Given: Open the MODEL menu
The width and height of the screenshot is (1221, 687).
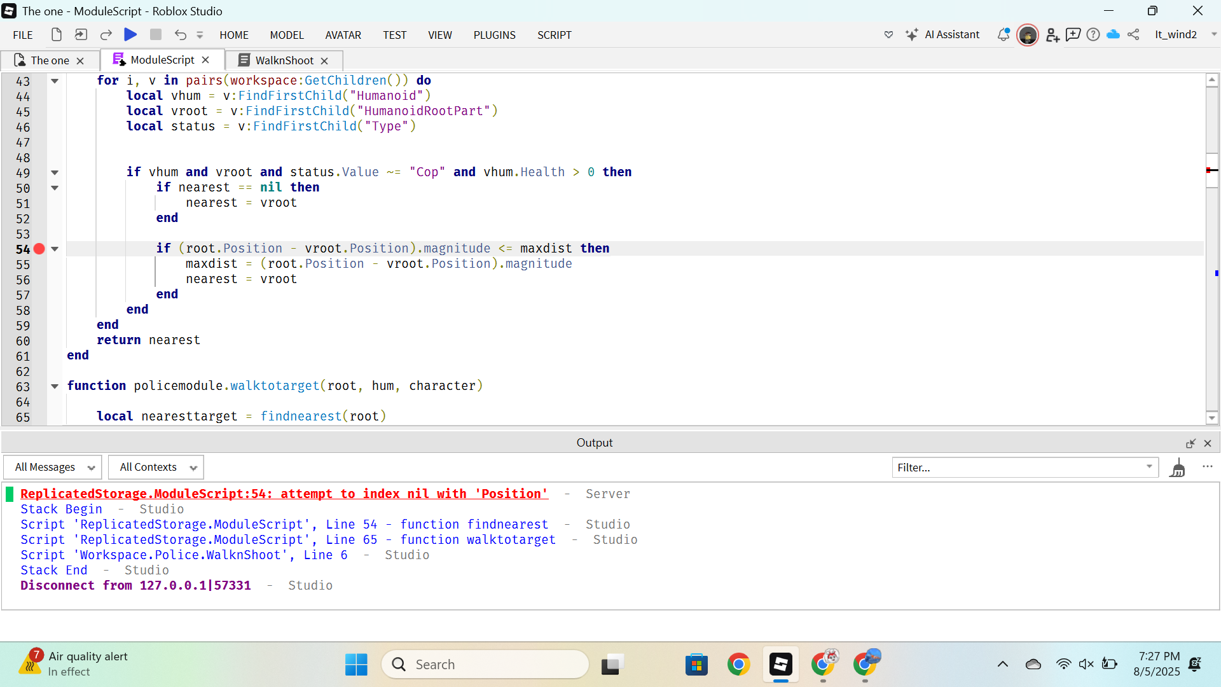Looking at the screenshot, I should tap(287, 35).
